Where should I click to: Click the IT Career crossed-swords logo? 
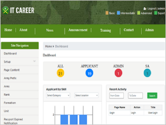coord(6,10)
